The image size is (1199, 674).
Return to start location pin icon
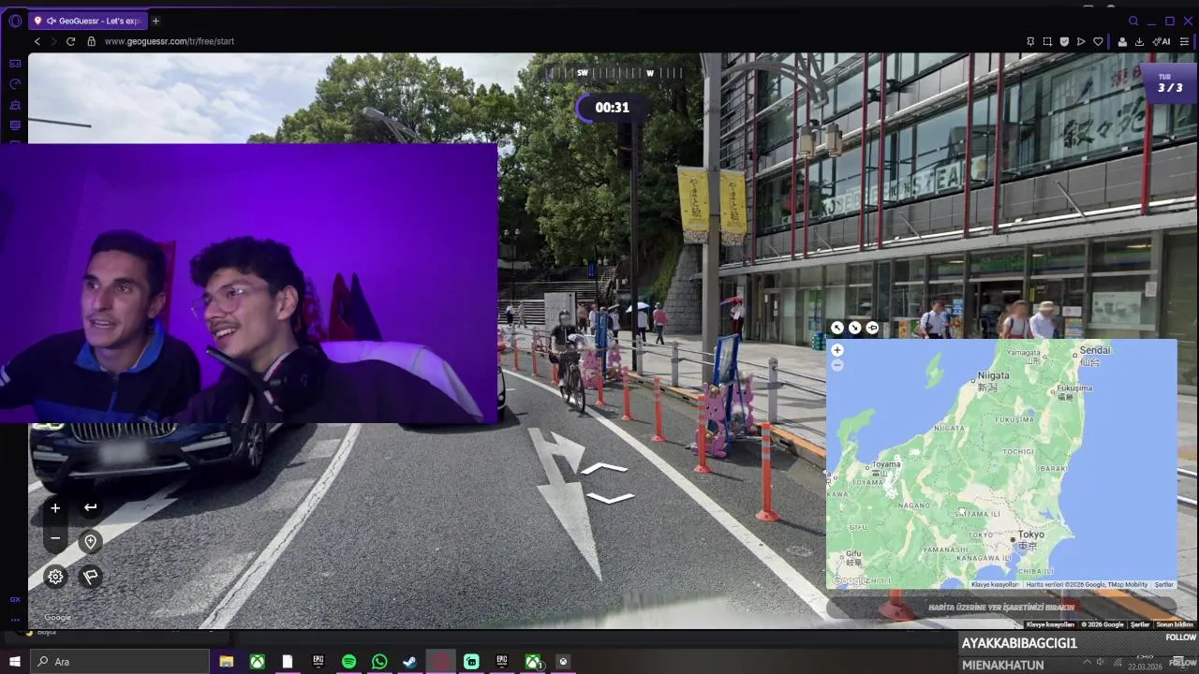click(90, 542)
